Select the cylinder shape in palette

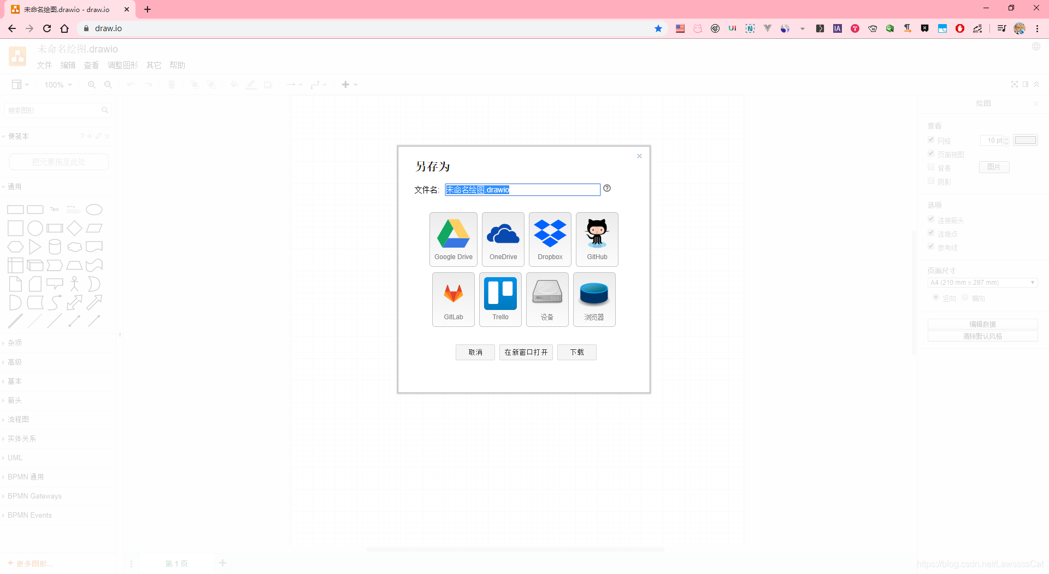(55, 247)
